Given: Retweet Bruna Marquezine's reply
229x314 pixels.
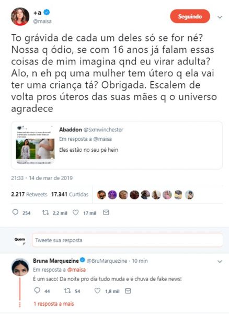Looking at the screenshot, I should (67, 290).
